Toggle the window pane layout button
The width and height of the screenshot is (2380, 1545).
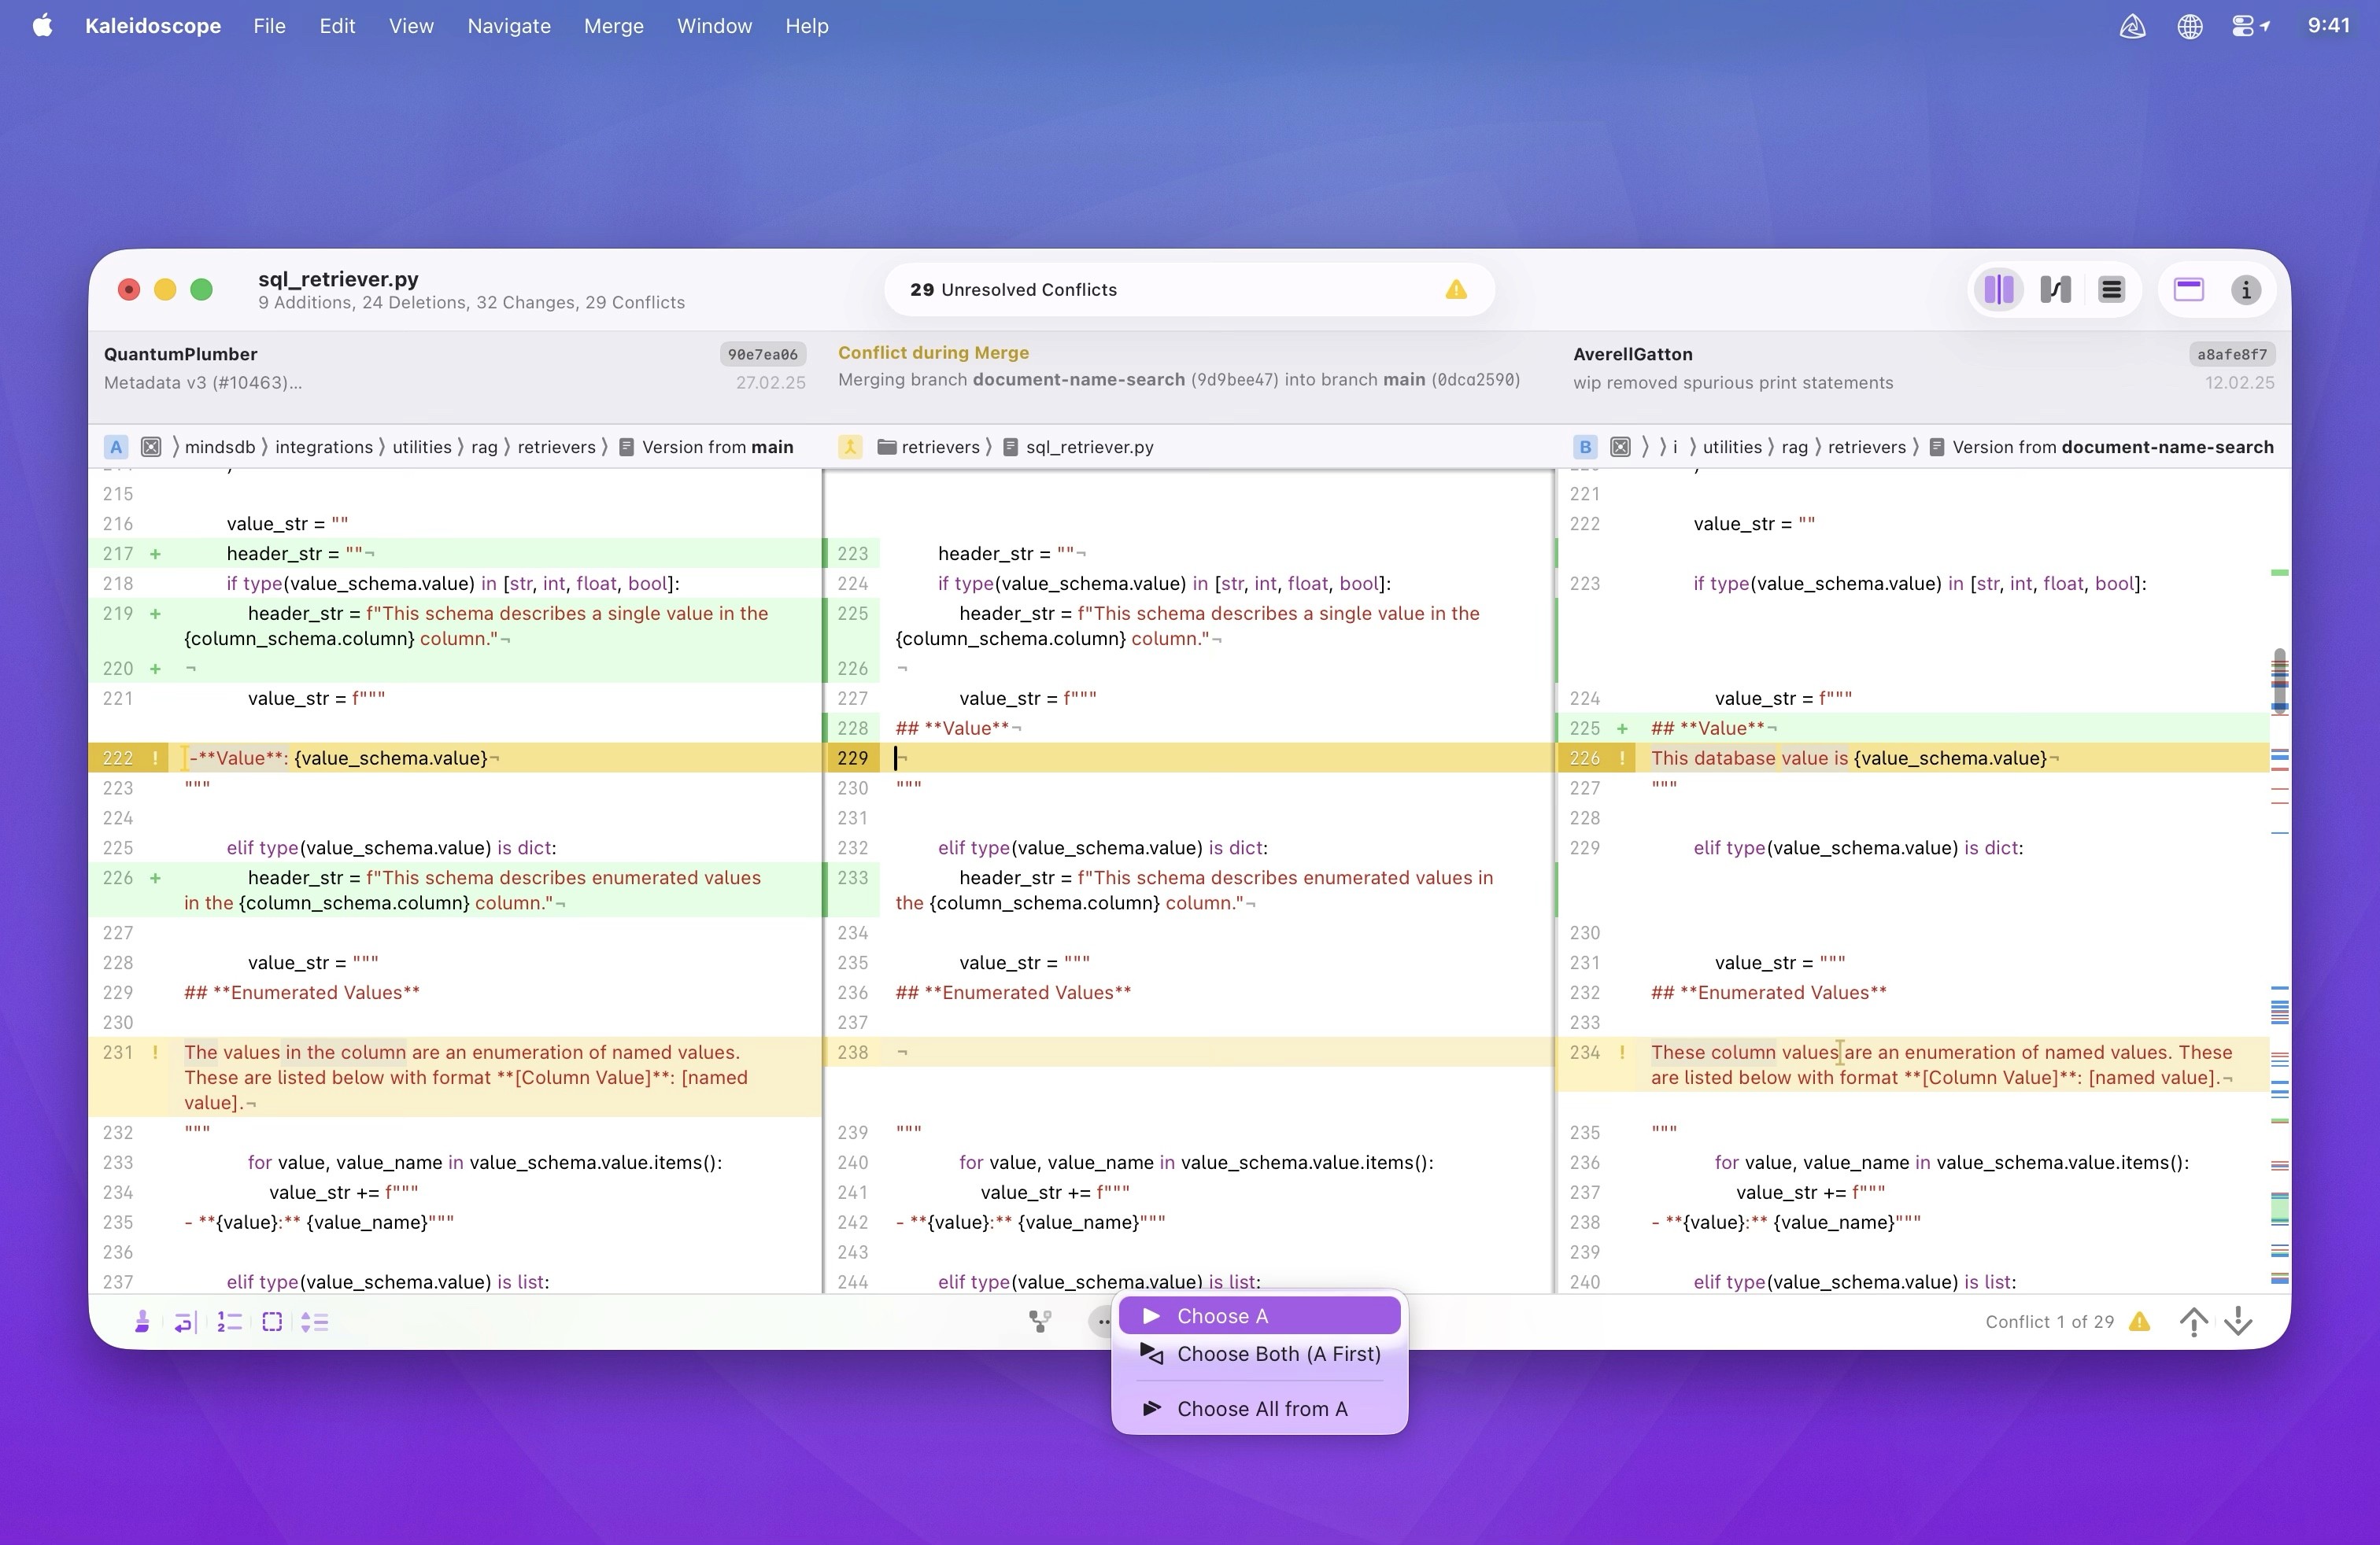tap(2188, 289)
